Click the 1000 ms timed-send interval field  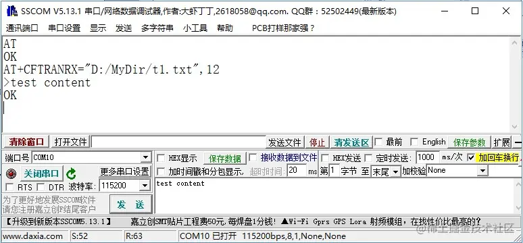(x=427, y=157)
